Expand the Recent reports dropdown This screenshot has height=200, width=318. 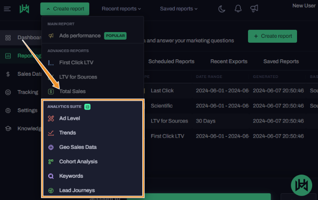point(121,9)
